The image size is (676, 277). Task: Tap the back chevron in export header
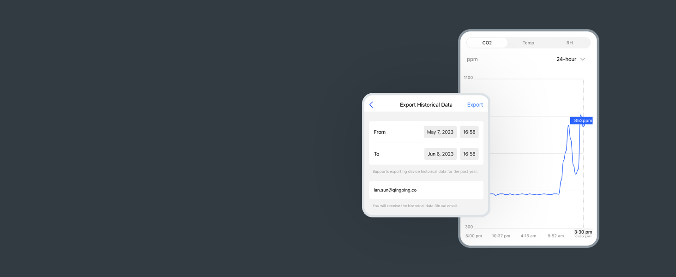pos(371,105)
